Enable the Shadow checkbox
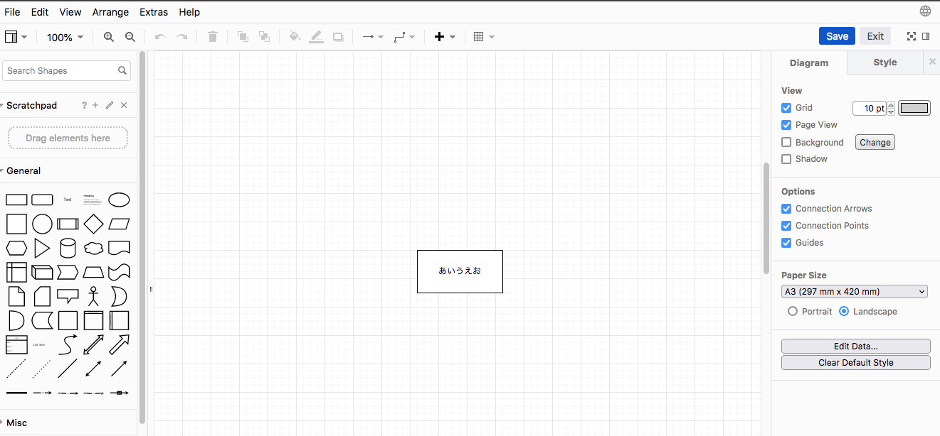Viewport: 940px width, 436px height. pyautogui.click(x=786, y=159)
